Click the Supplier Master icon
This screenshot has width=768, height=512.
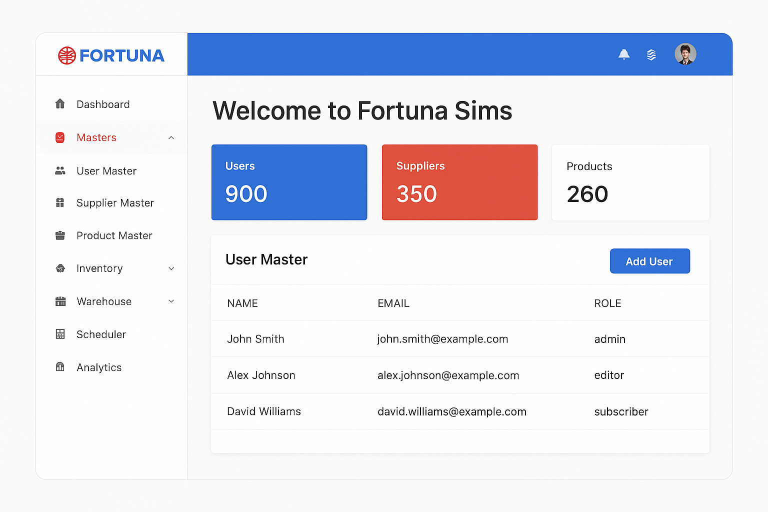tap(60, 203)
